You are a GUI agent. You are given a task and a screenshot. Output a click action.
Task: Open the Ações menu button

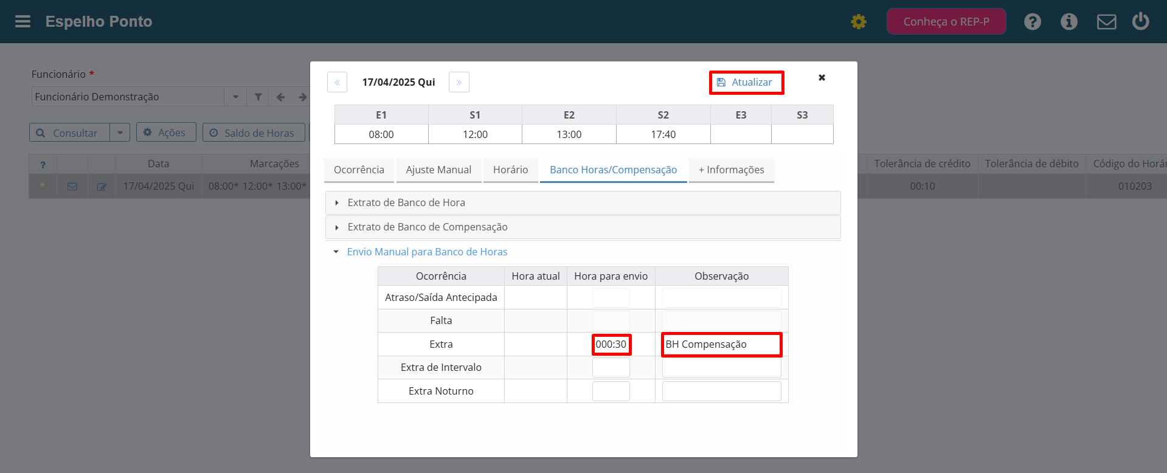tap(166, 133)
